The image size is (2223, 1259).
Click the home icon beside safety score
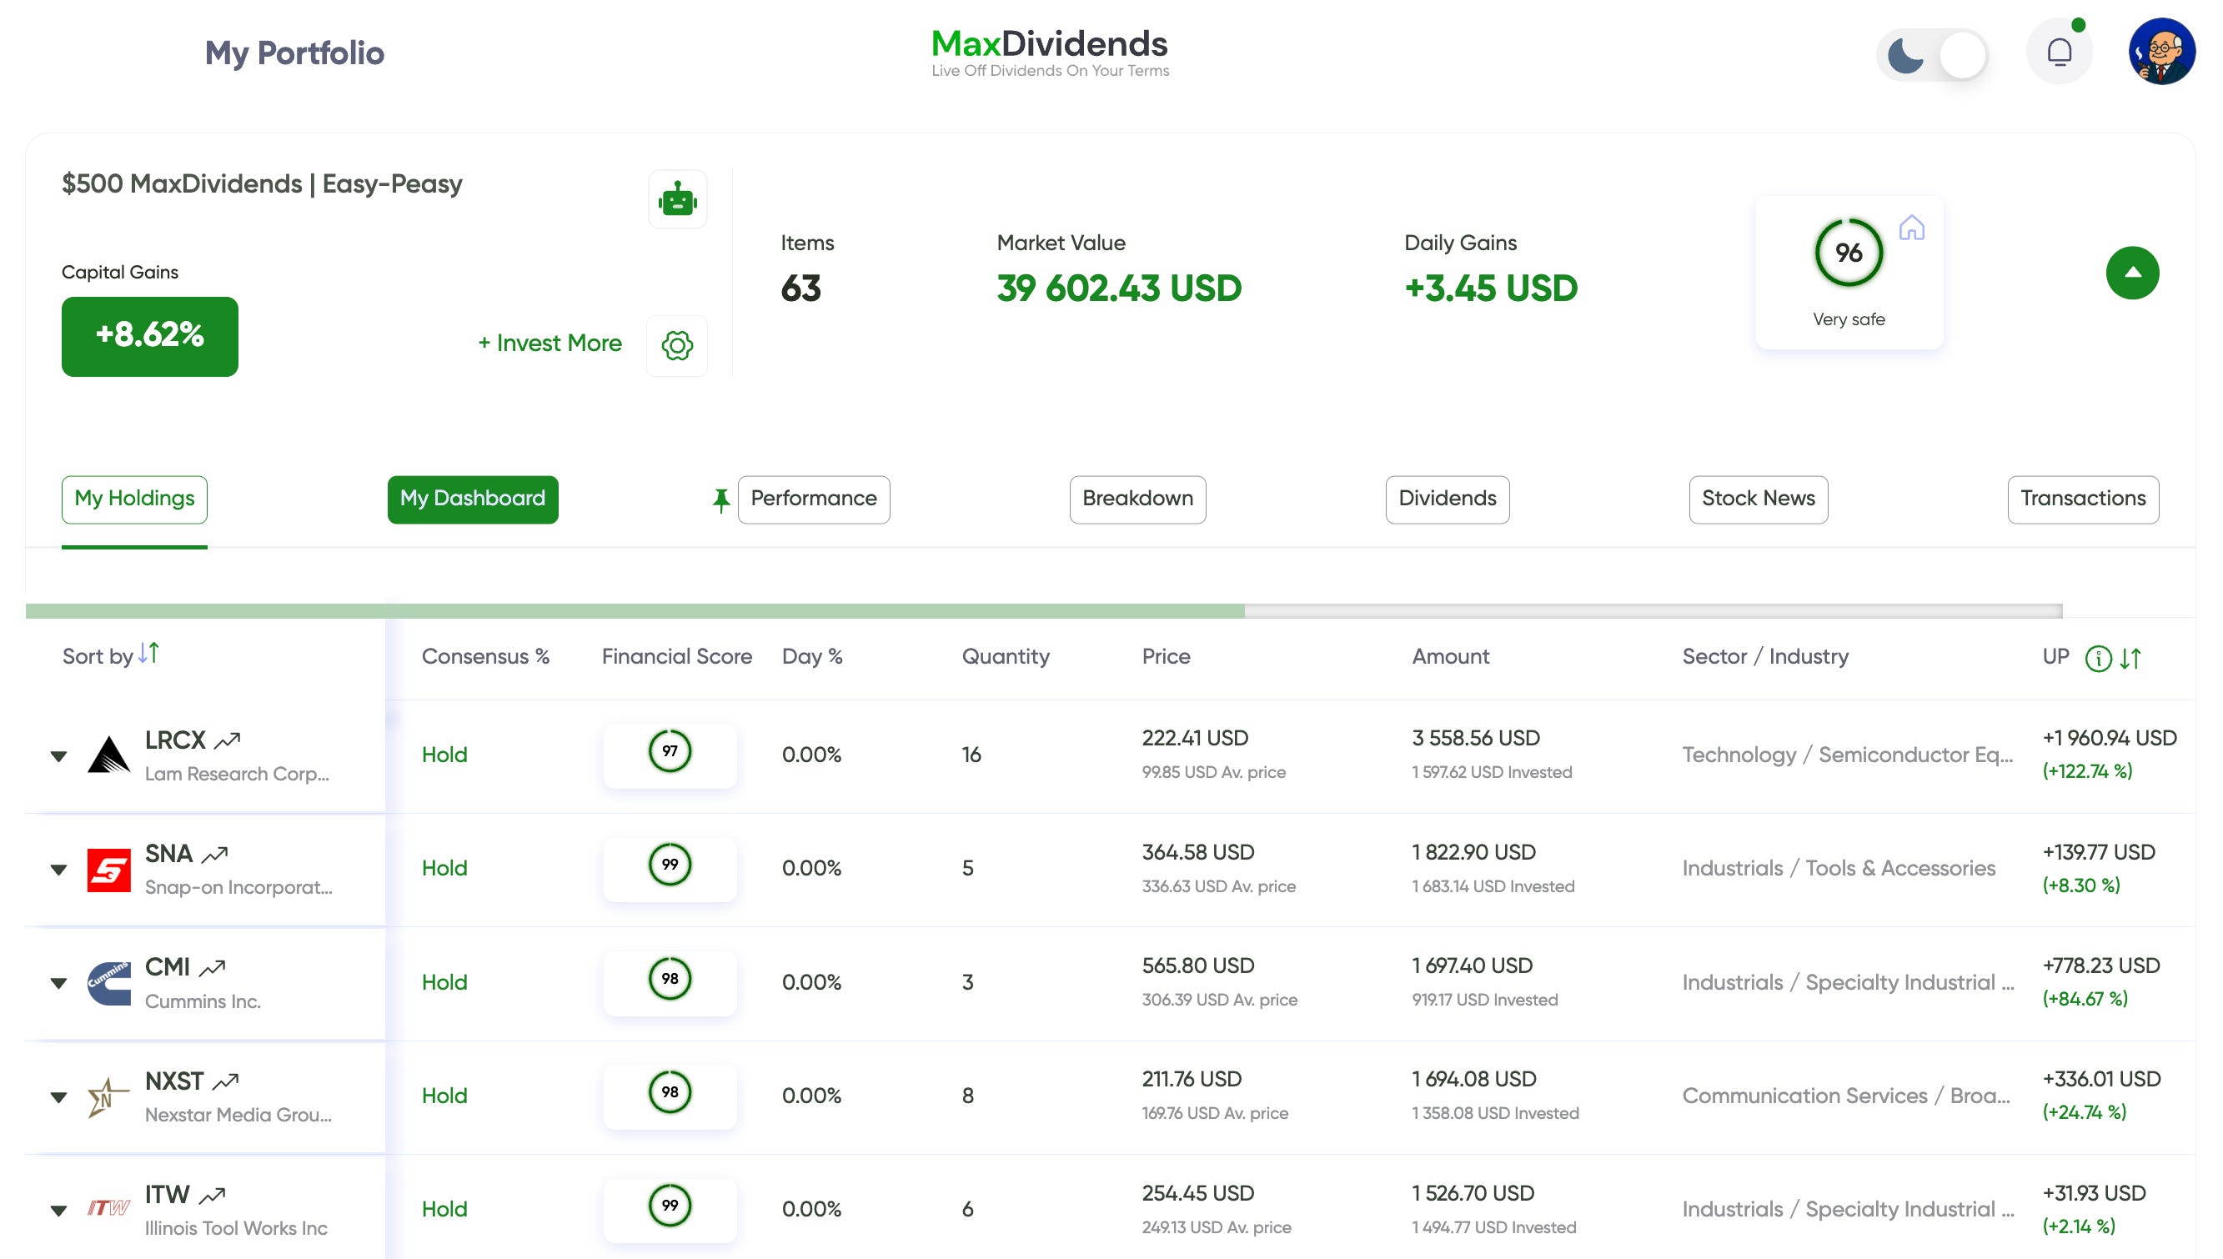pos(1911,228)
